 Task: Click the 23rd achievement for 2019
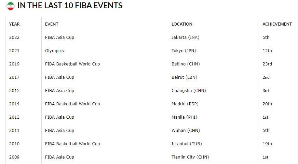click(x=267, y=64)
